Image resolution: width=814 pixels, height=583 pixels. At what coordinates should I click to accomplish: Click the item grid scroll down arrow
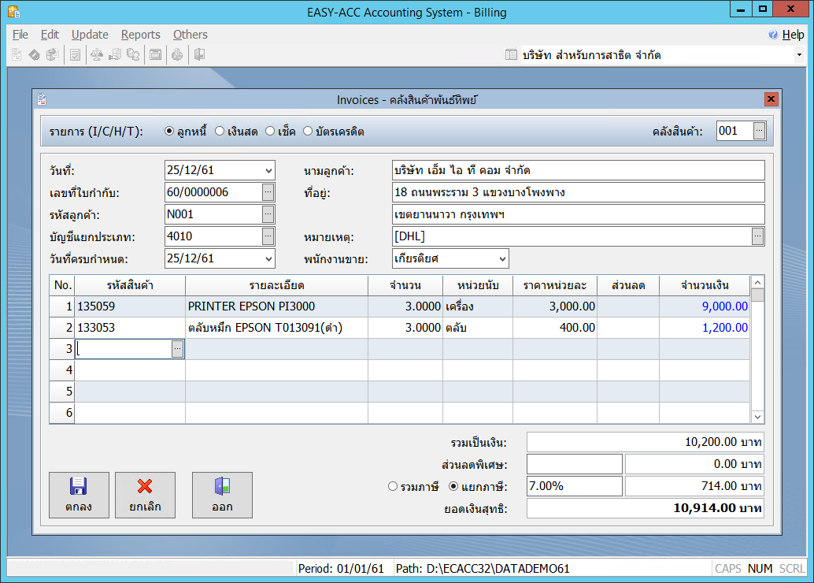click(x=757, y=417)
